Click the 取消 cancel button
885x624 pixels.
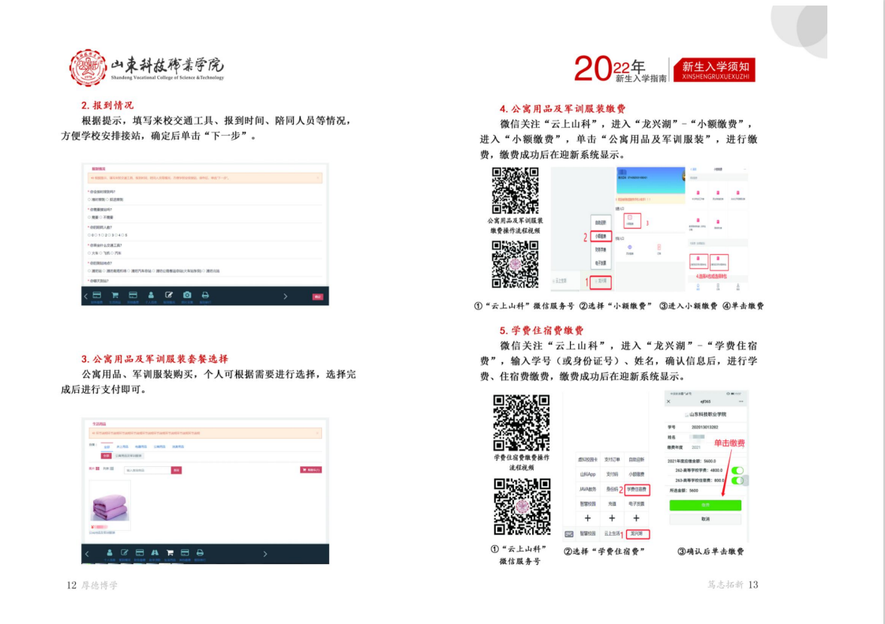[x=705, y=519]
